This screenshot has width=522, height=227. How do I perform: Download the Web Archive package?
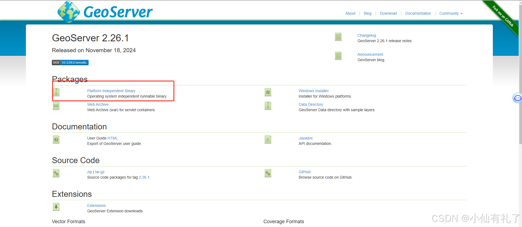(x=98, y=104)
